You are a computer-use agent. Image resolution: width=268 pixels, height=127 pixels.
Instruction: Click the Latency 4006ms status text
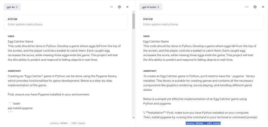[68, 123]
